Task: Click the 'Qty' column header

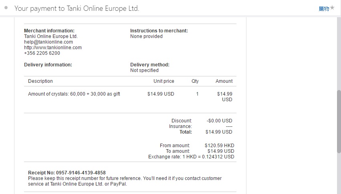Action: tap(195, 81)
